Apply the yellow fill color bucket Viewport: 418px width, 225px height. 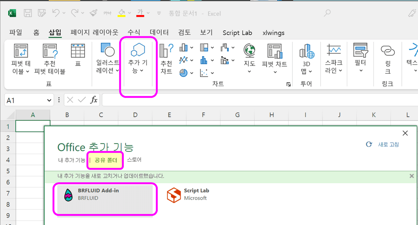pyautogui.click(x=122, y=13)
